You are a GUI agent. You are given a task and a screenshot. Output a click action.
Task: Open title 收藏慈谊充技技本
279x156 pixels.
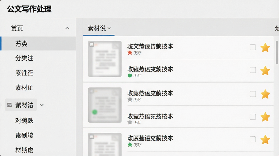[x=150, y=116]
